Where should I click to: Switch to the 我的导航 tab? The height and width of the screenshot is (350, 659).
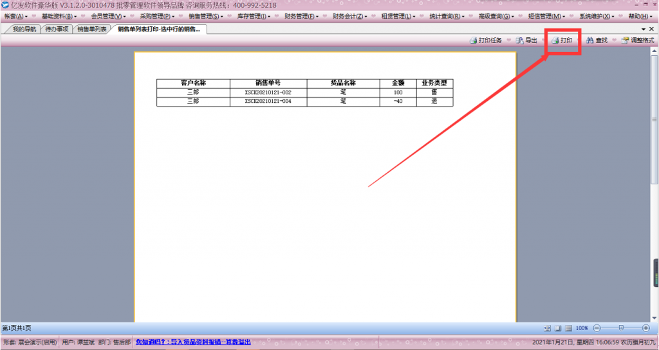(23, 30)
